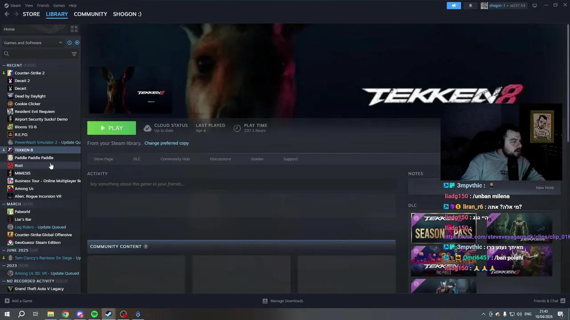Toggle the recent activity clock filter
The width and height of the screenshot is (570, 320).
[69, 43]
